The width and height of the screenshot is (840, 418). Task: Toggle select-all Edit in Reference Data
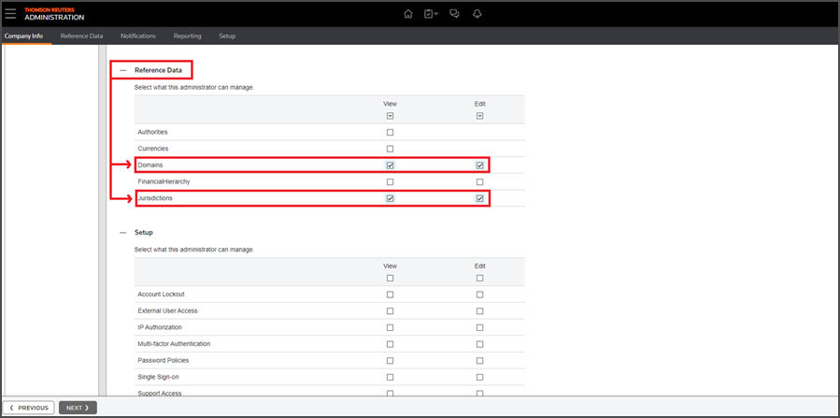point(480,116)
